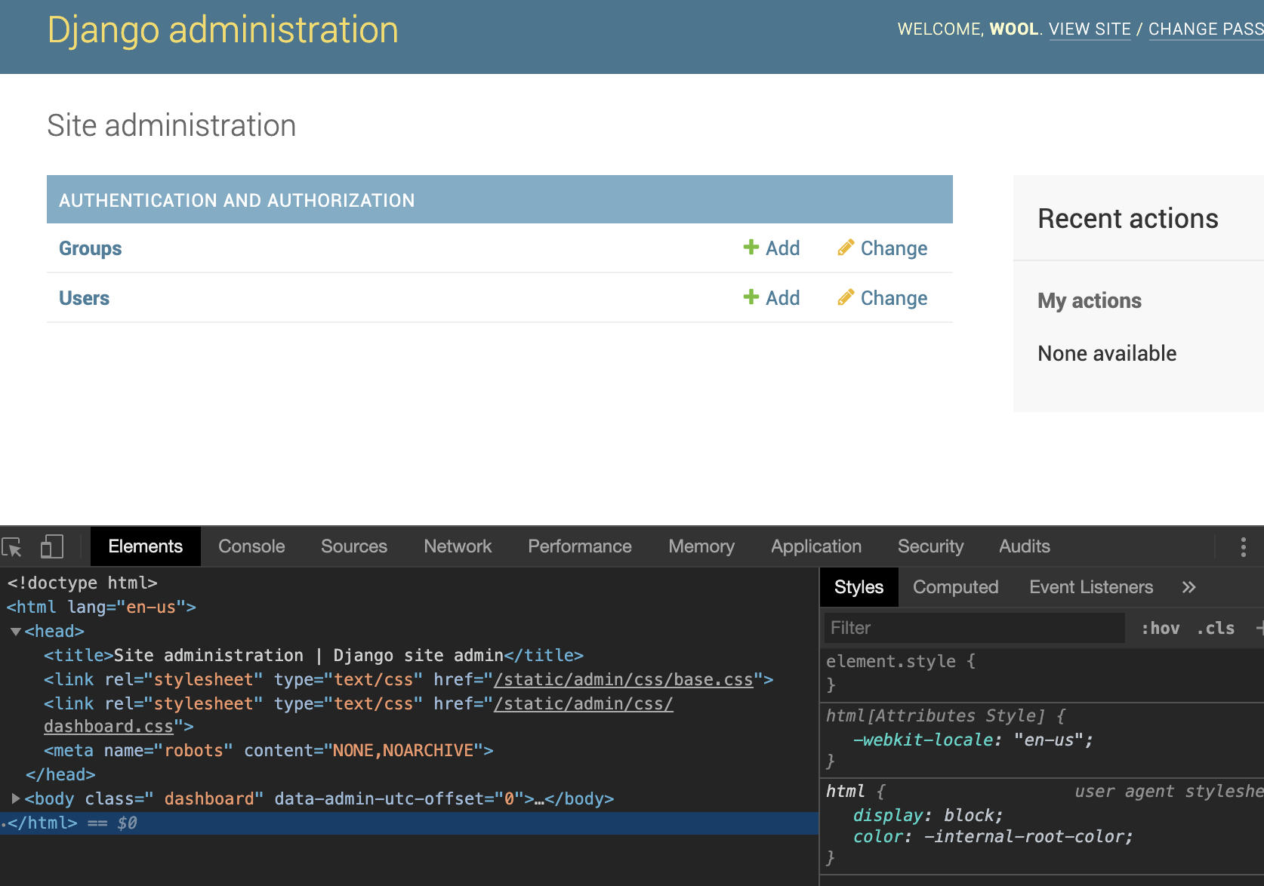Click the display: block declaration
Image resolution: width=1264 pixels, height=886 pixels.
click(928, 815)
